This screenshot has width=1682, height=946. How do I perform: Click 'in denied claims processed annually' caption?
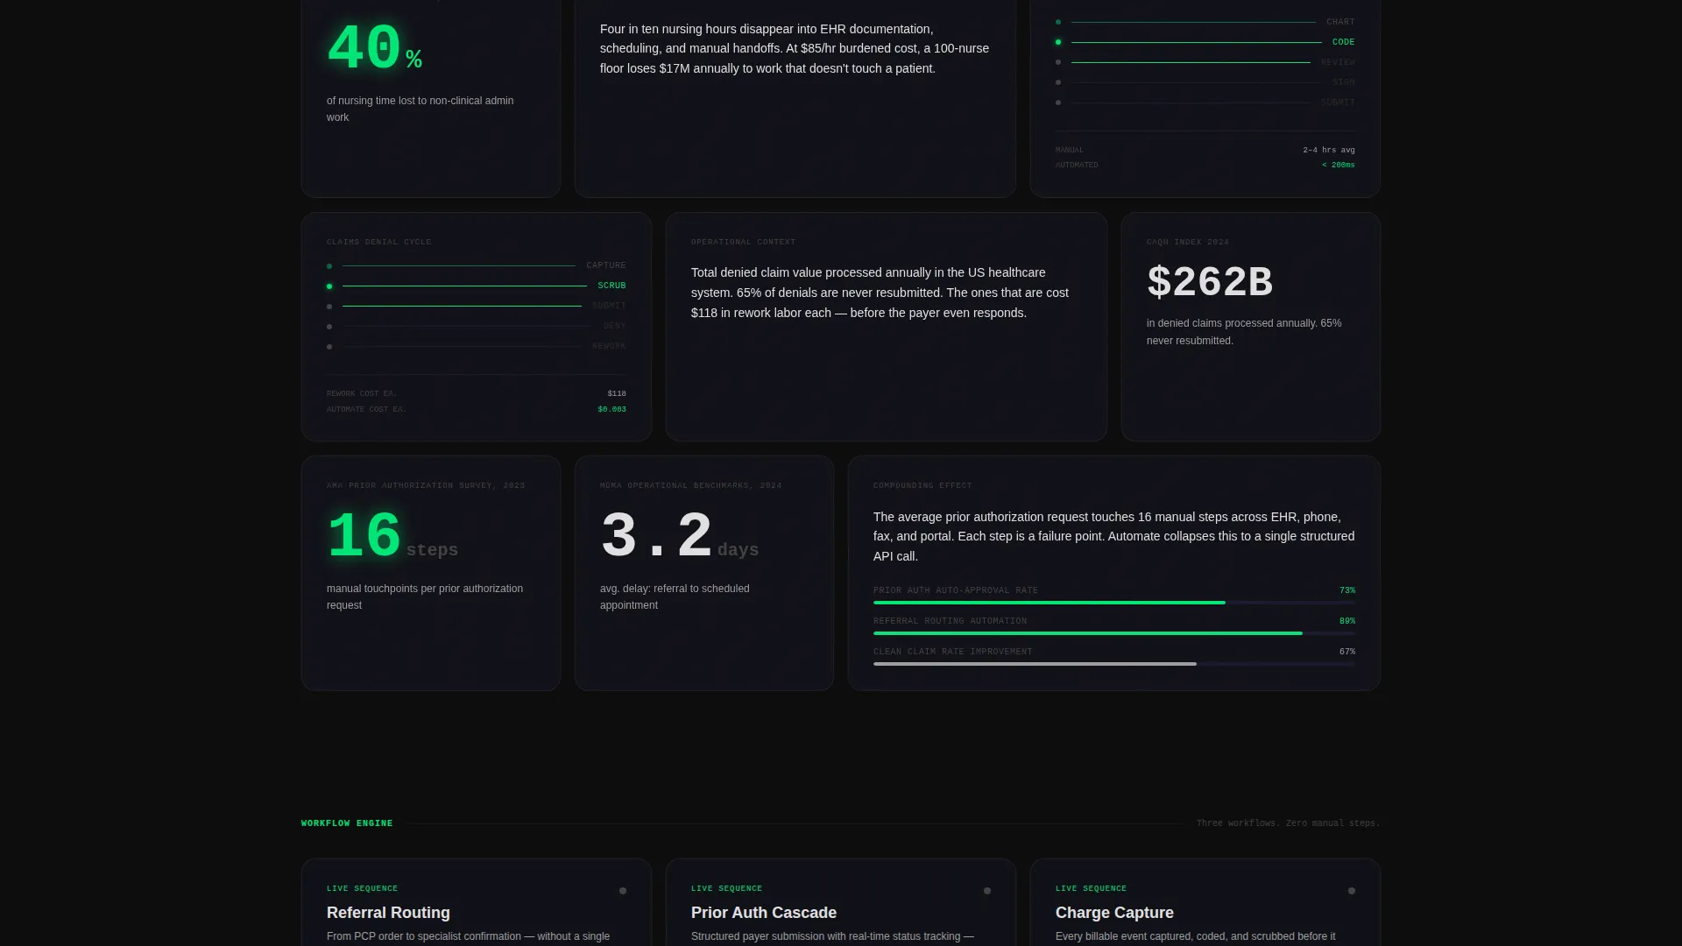coord(1244,332)
